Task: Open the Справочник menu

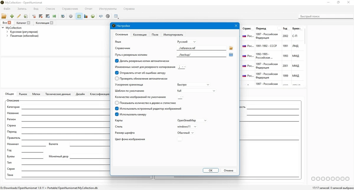Action: (70, 9)
